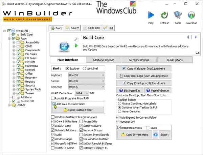Image resolution: width=203 pixels, height=155 pixels.
Task: Select Recovery in the tree
Action: 31,77
